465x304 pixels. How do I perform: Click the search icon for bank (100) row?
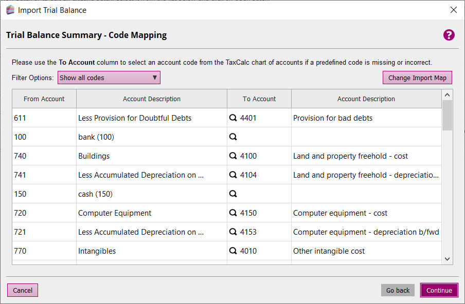click(233, 137)
